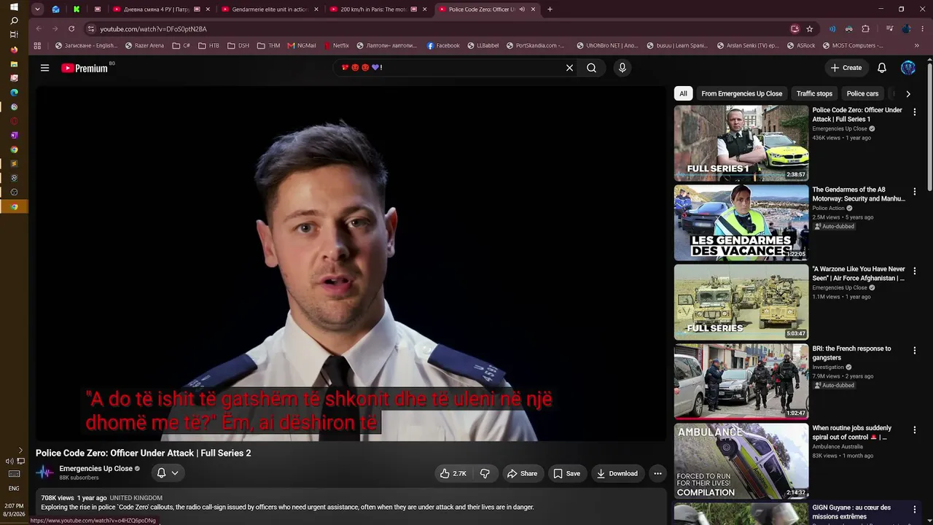Close the Gendarmerie elite unit tab

(316, 9)
